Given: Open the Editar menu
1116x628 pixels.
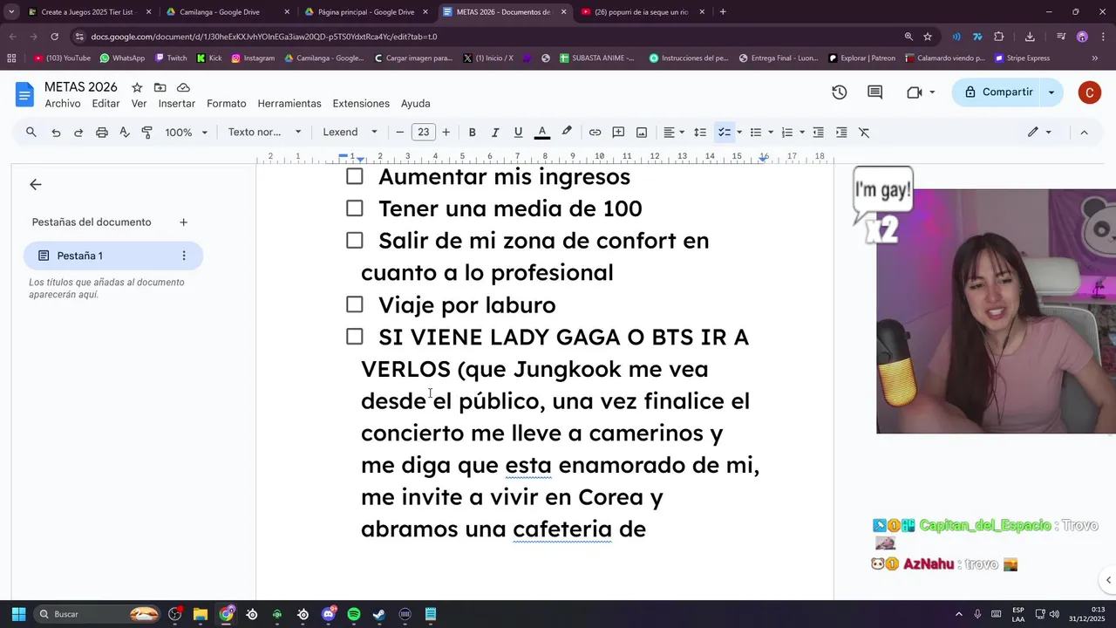Looking at the screenshot, I should point(106,104).
